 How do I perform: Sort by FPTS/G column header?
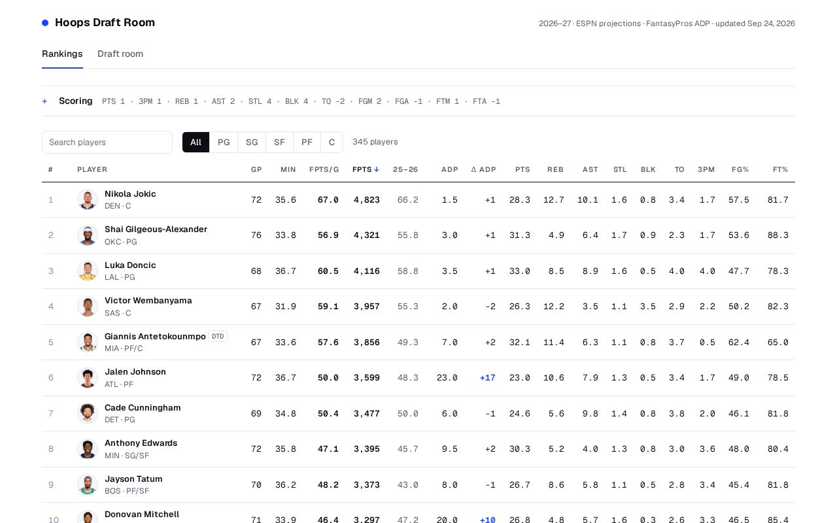[324, 169]
